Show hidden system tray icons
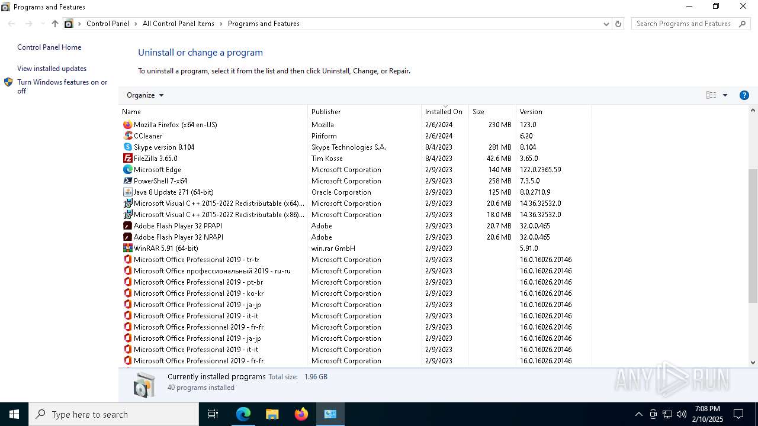Screen dimensions: 758x426 point(638,414)
